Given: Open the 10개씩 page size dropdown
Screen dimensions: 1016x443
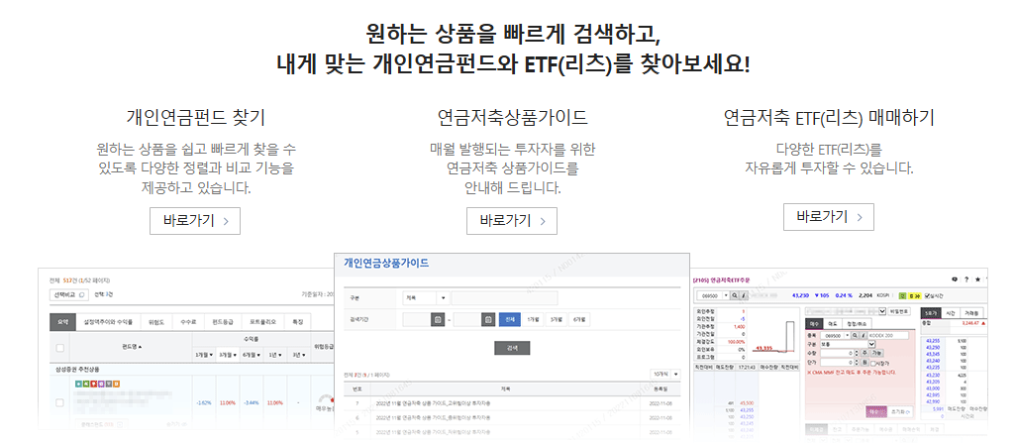Looking at the screenshot, I should (665, 375).
